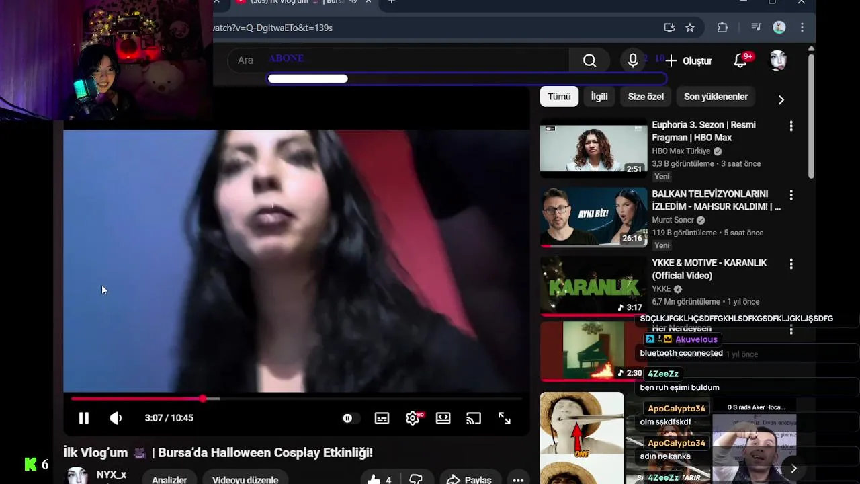Click the Analizler button

pos(169,479)
